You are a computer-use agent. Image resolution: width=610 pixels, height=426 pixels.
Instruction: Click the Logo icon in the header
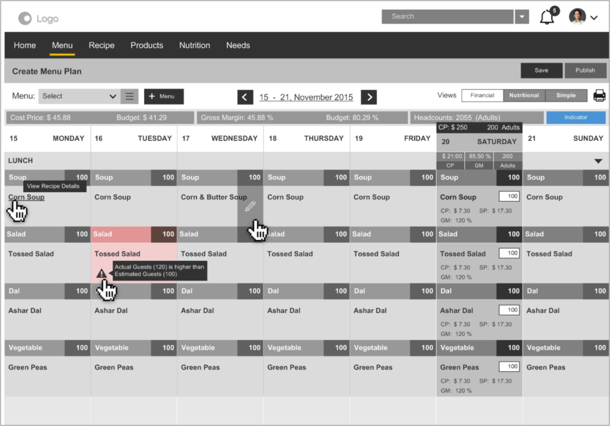[25, 18]
